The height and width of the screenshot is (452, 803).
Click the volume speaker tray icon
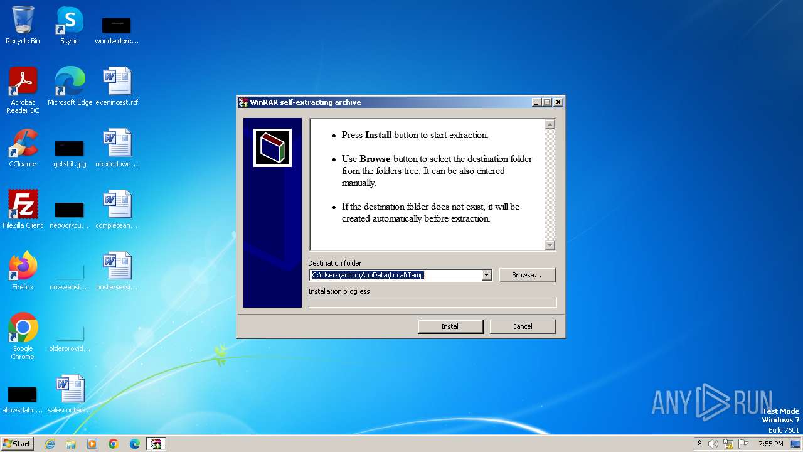[x=713, y=444]
